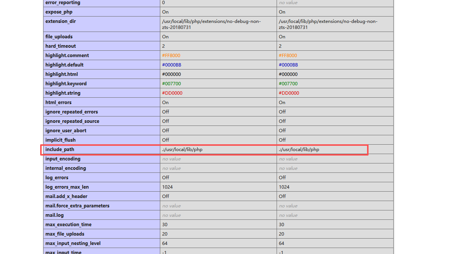Click the expose_php label
The height and width of the screenshot is (254, 471).
[59, 12]
